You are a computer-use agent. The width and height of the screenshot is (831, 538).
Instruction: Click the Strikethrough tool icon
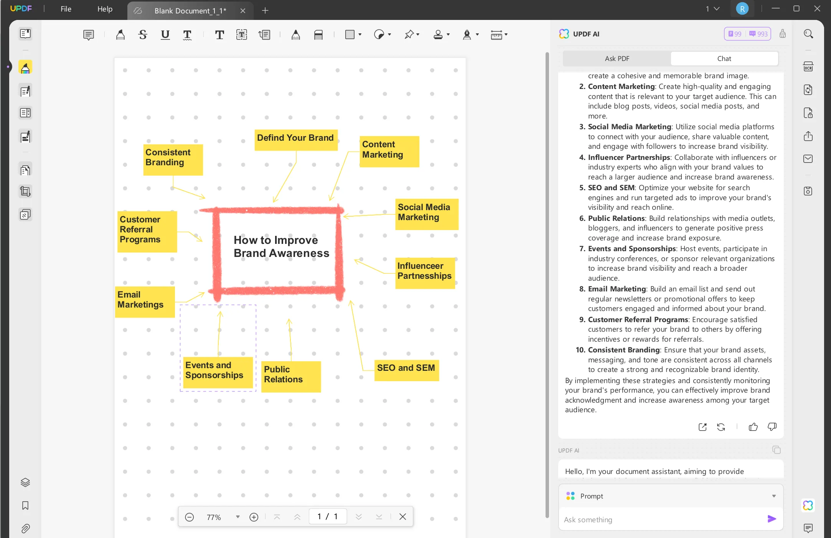(142, 35)
